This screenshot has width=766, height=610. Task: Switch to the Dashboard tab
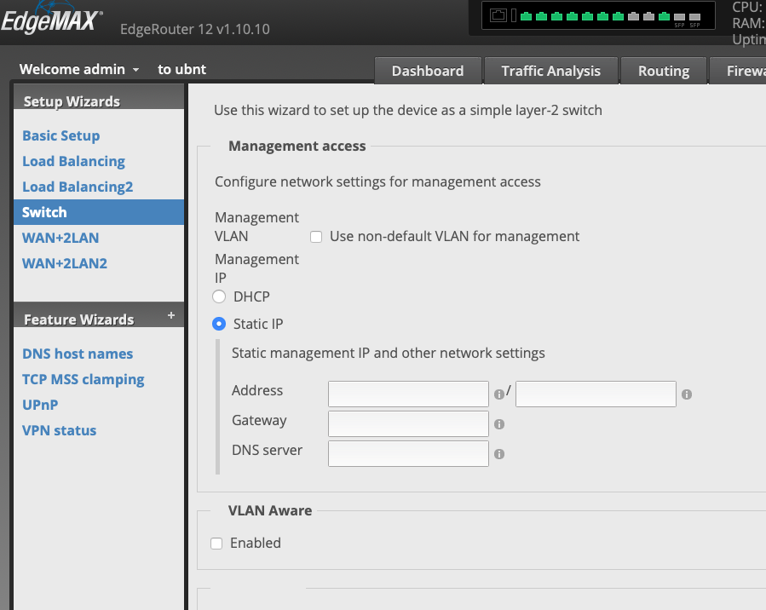pyautogui.click(x=428, y=71)
